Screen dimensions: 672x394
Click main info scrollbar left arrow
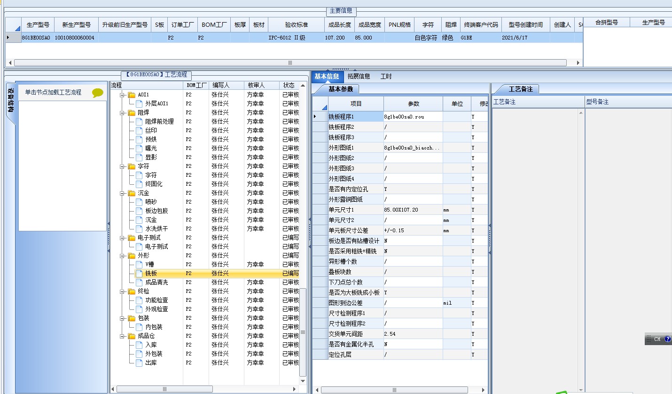point(10,63)
